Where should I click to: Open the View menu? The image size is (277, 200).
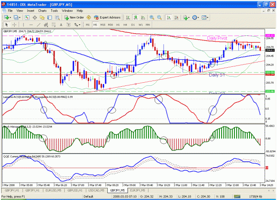pyautogui.click(x=20, y=11)
